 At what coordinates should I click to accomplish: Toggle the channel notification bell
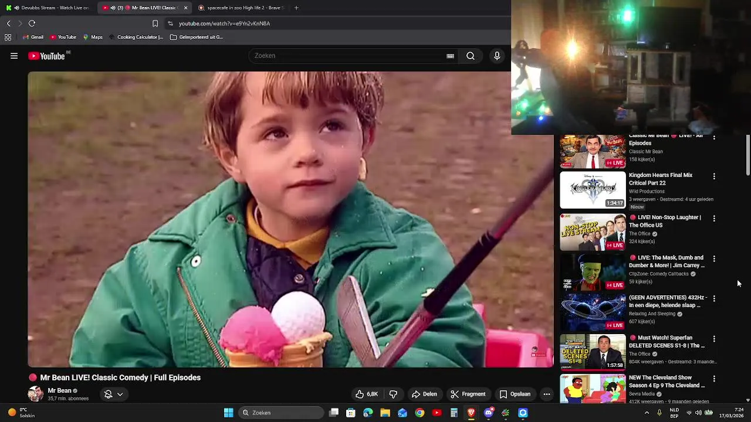[108, 394]
